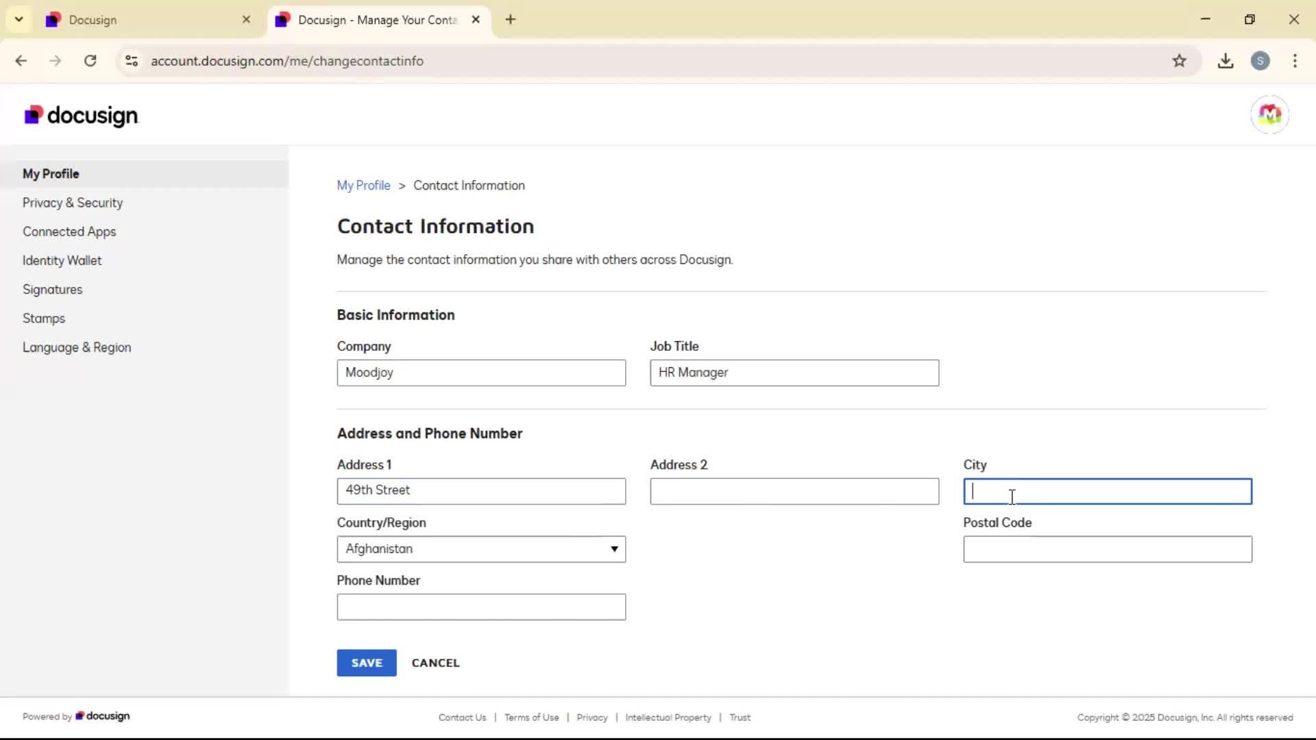
Task: Open browser downloads icon
Action: tap(1226, 61)
